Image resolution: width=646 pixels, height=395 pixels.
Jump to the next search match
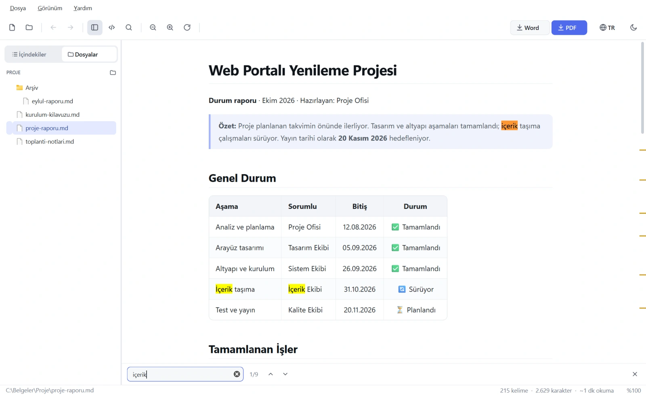point(285,374)
